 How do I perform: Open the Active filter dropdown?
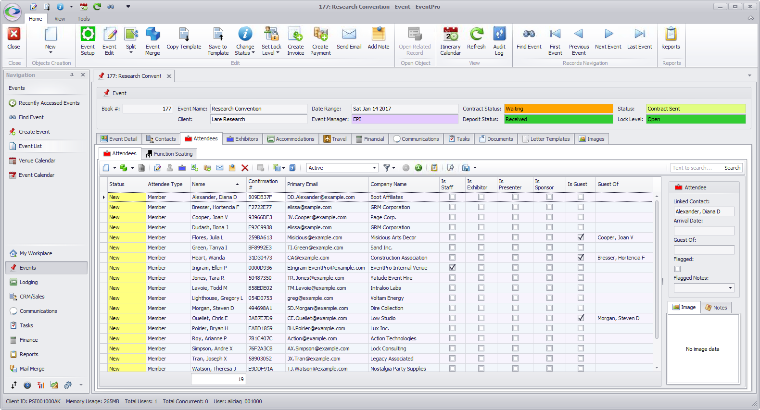point(374,168)
